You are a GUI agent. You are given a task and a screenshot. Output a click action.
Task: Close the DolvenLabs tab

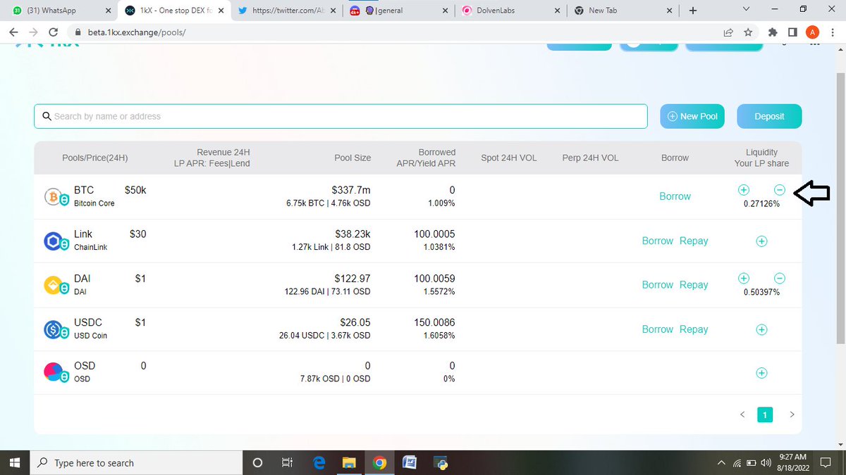click(x=558, y=11)
